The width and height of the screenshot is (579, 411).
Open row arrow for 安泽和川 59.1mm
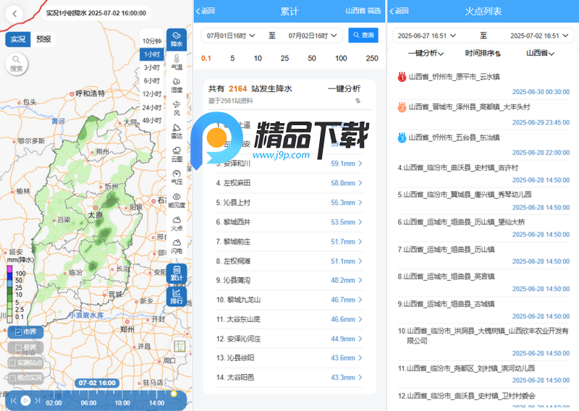360,164
